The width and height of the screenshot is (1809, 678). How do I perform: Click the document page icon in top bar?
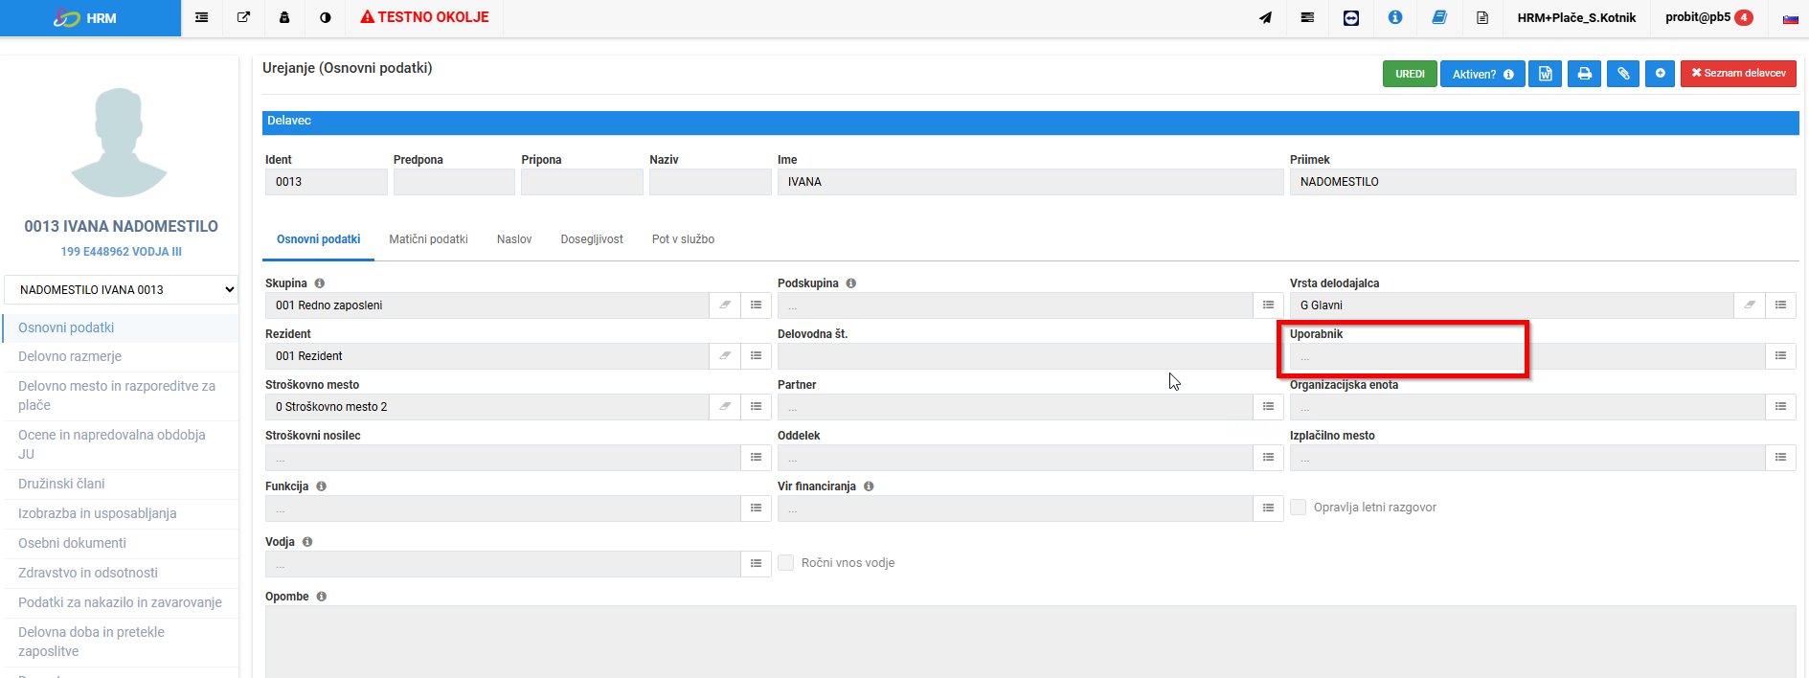coord(1482,17)
